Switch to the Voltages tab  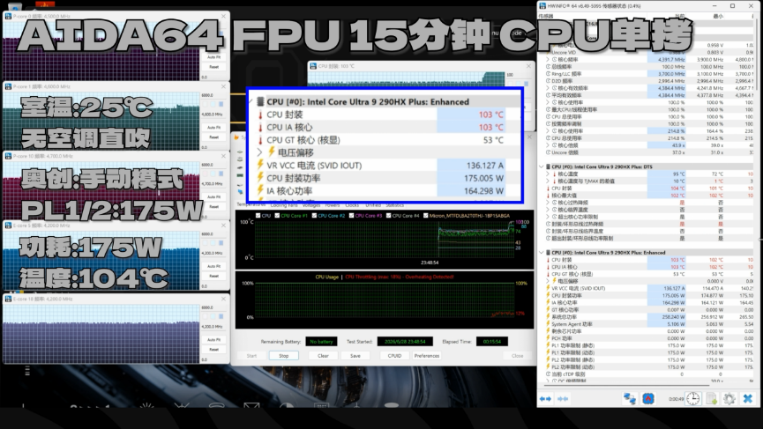(x=311, y=205)
